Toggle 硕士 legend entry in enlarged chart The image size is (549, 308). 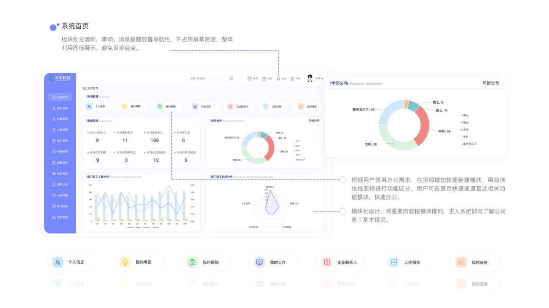[465, 123]
